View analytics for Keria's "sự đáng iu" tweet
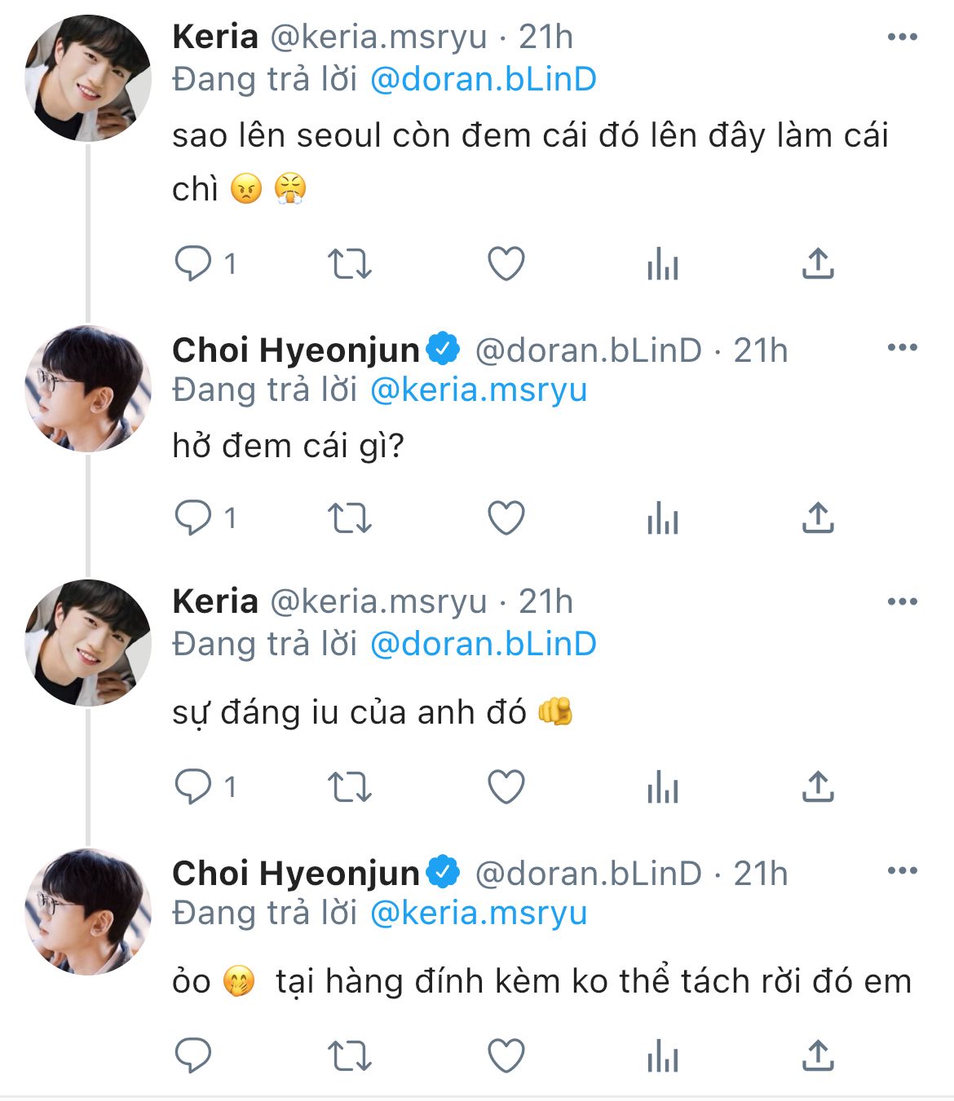Screen dimensions: 954x1101 point(662,786)
